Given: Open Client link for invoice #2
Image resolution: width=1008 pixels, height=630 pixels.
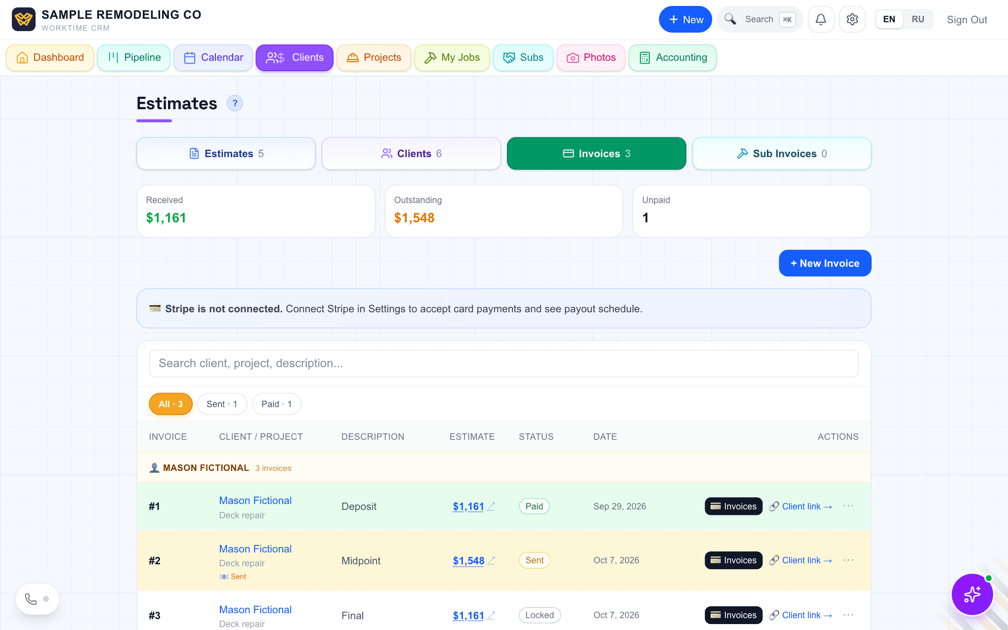Looking at the screenshot, I should point(801,560).
